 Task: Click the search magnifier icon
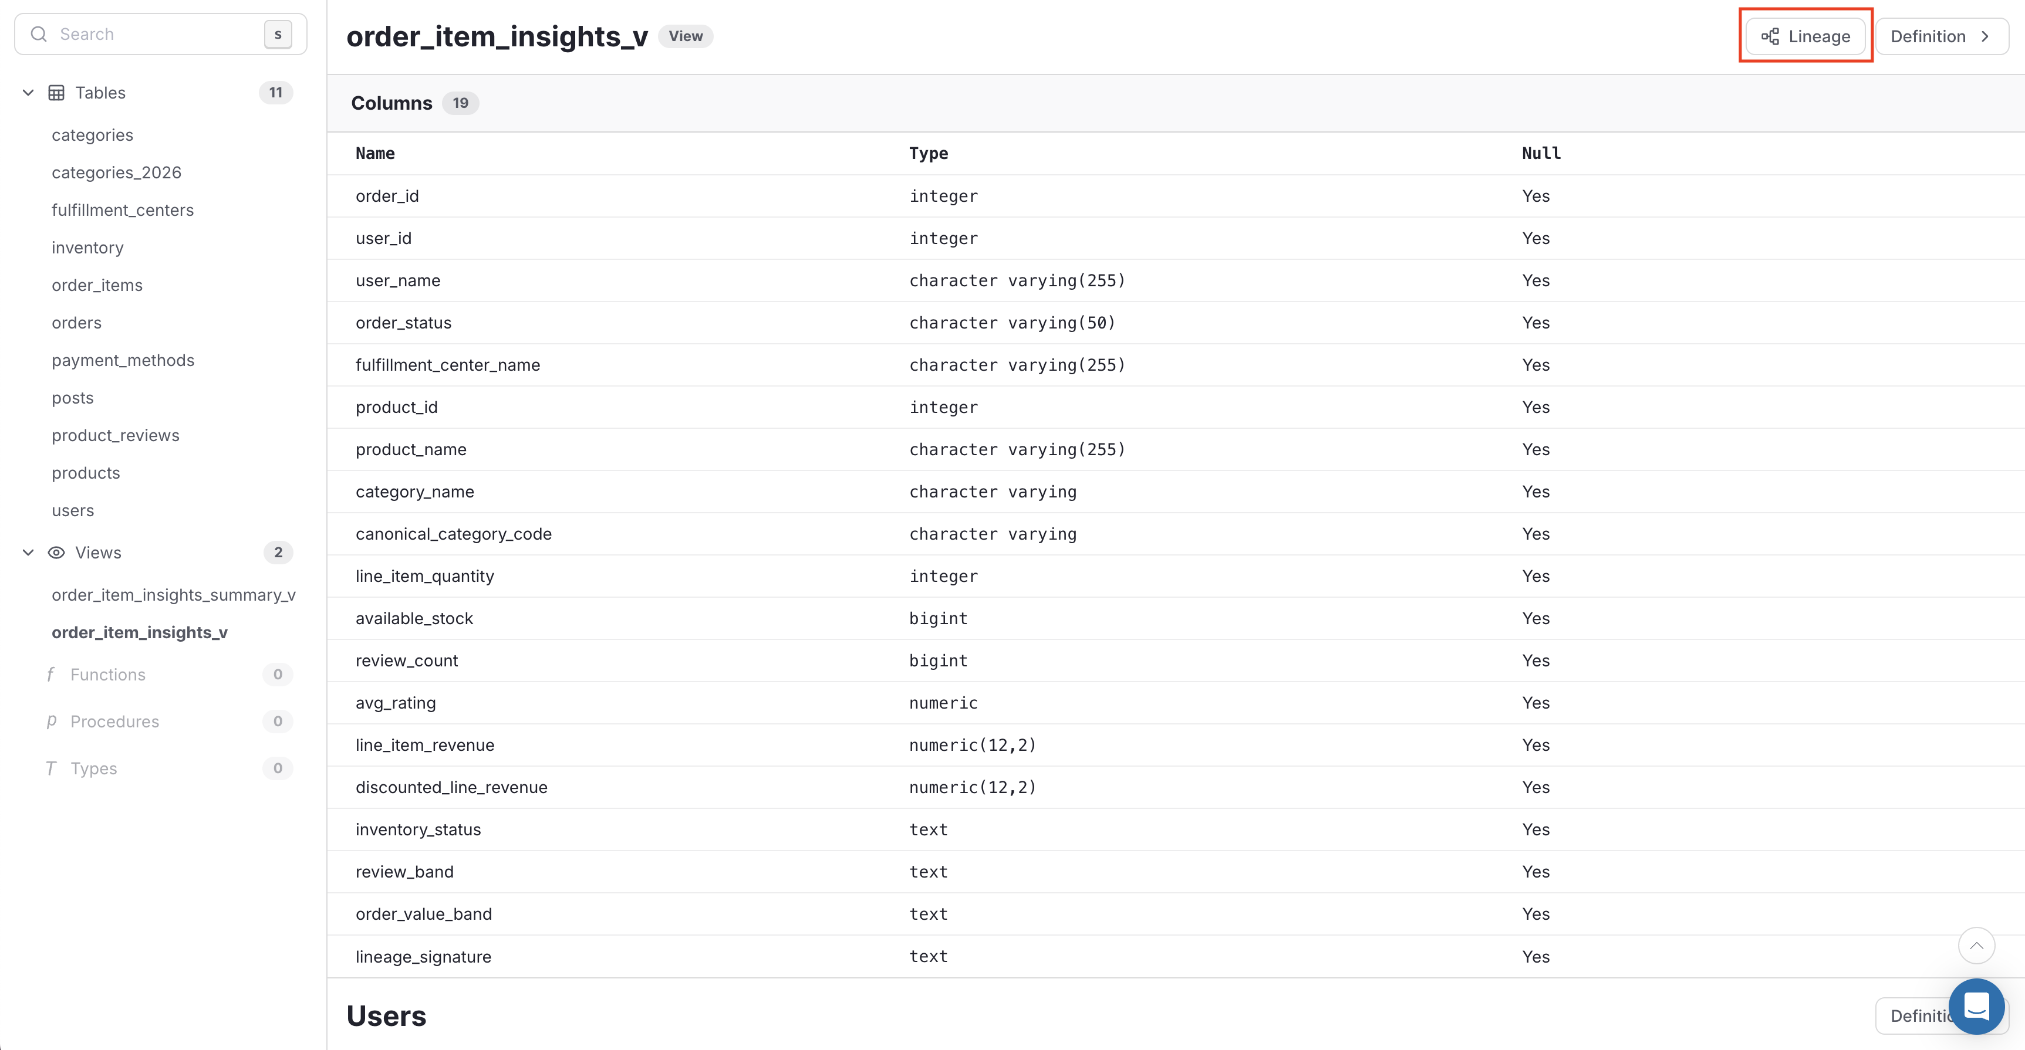click(39, 34)
